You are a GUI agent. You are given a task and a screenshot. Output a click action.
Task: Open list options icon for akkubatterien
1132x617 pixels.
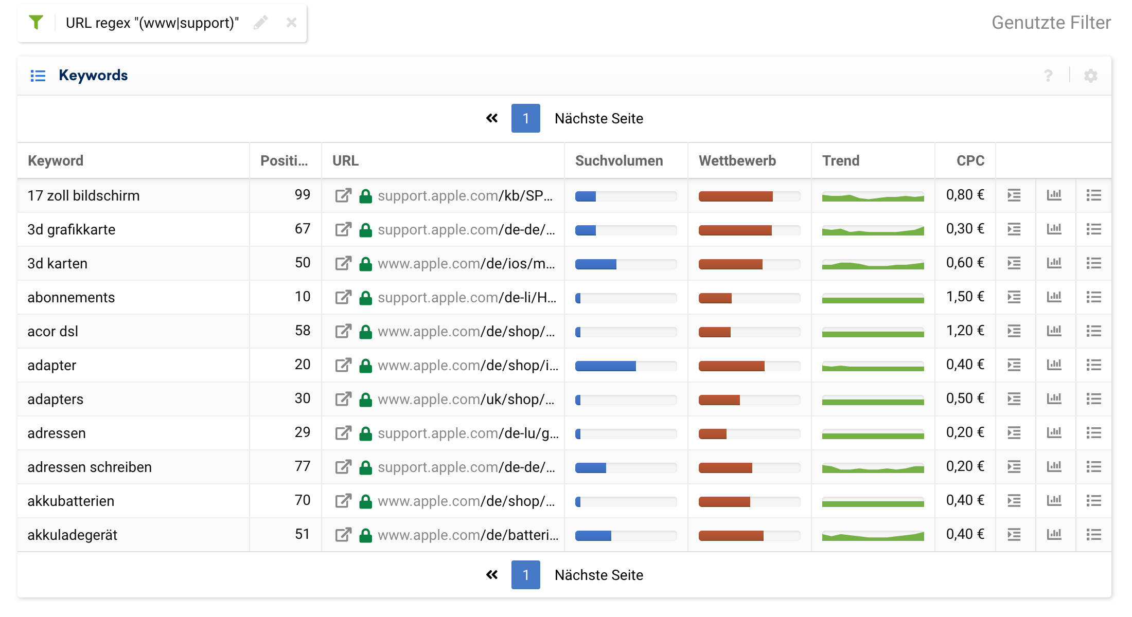pyautogui.click(x=1094, y=501)
